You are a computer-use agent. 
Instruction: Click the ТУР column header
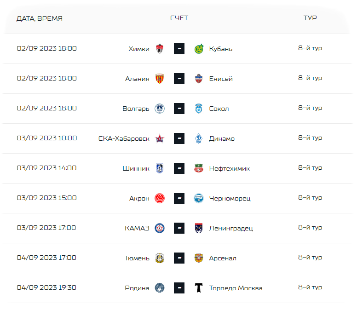click(310, 18)
